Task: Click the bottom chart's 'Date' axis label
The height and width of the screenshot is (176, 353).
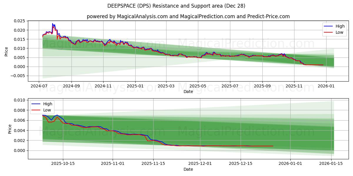Action: (x=188, y=169)
